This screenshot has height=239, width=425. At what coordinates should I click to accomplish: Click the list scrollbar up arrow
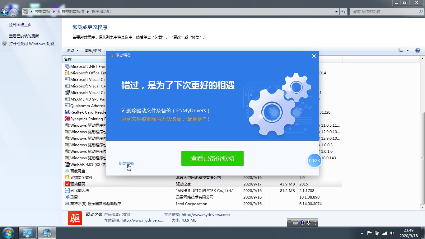[422, 59]
